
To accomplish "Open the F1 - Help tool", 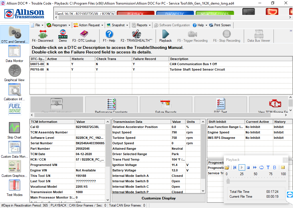I will [x=109, y=35].
